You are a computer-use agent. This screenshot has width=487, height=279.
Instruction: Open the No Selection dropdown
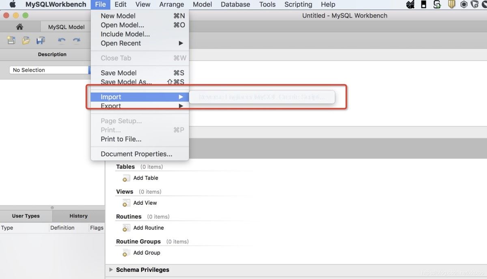click(50, 70)
